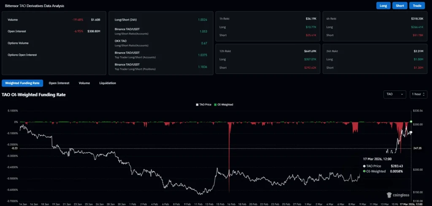Click the white TAO Price legend swatch
Image resolution: width=432 pixels, height=206 pixels.
click(x=197, y=105)
